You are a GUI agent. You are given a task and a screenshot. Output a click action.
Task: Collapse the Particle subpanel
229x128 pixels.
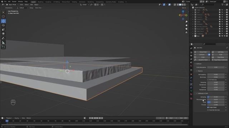pos(197,71)
